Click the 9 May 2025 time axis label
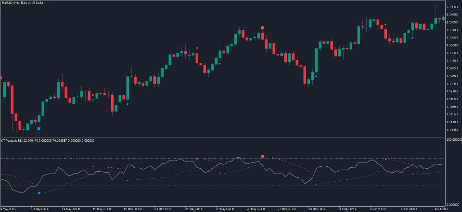The image size is (462, 212). pyautogui.click(x=8, y=209)
